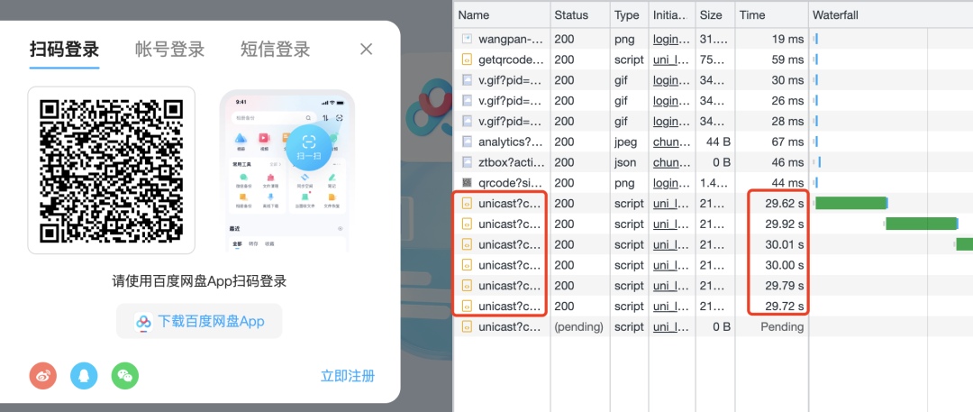Open initiator link of qrcode?si request
The height and width of the screenshot is (412, 973).
coord(671,183)
